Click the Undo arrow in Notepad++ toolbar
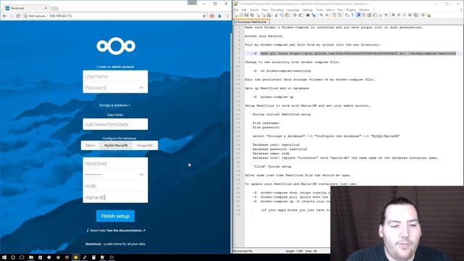The image size is (464, 261). [295, 15]
